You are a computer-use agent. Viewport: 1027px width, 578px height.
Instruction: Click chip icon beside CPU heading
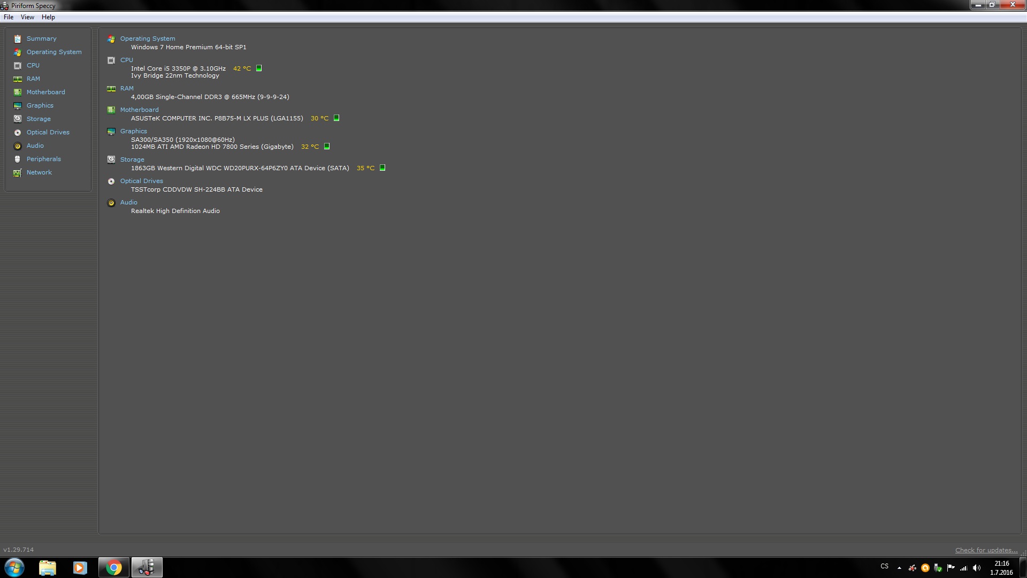[111, 60]
